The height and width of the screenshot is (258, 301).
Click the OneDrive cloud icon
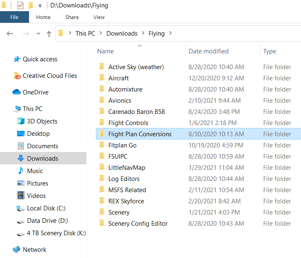[x=17, y=92]
